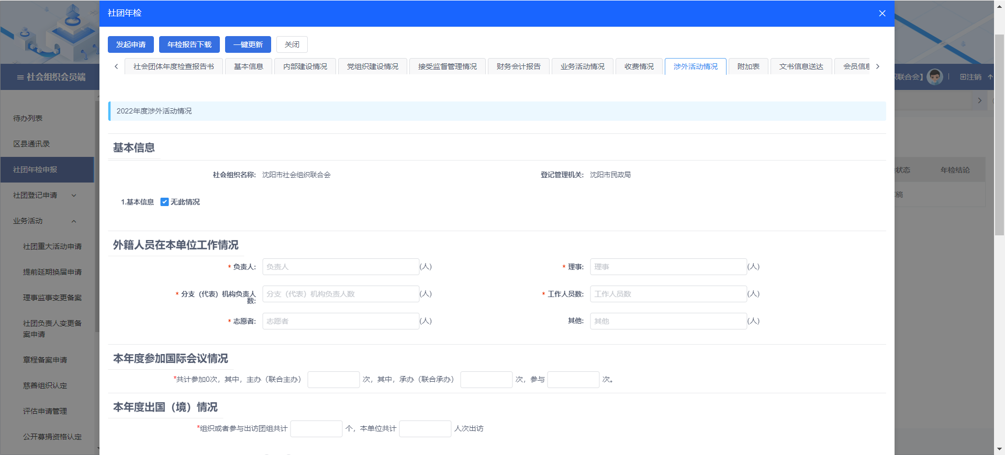Expand the 社团登记申请 submenu
Screen dimensions: 1005x455
coord(73,195)
